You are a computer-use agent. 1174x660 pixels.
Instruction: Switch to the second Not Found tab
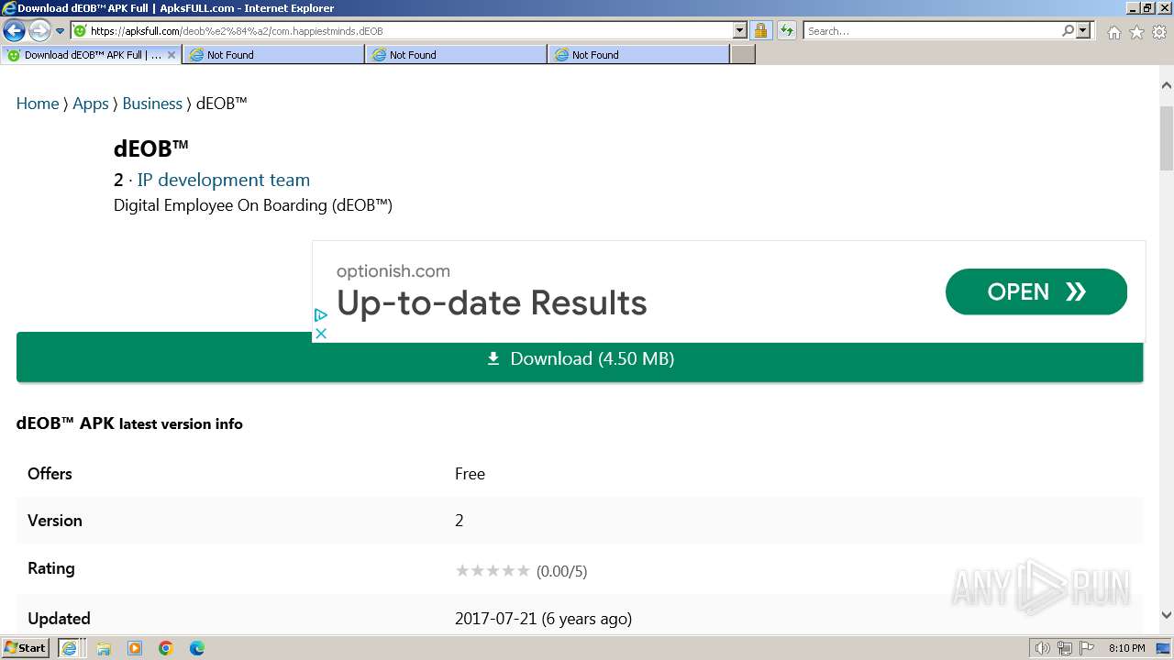coord(456,55)
